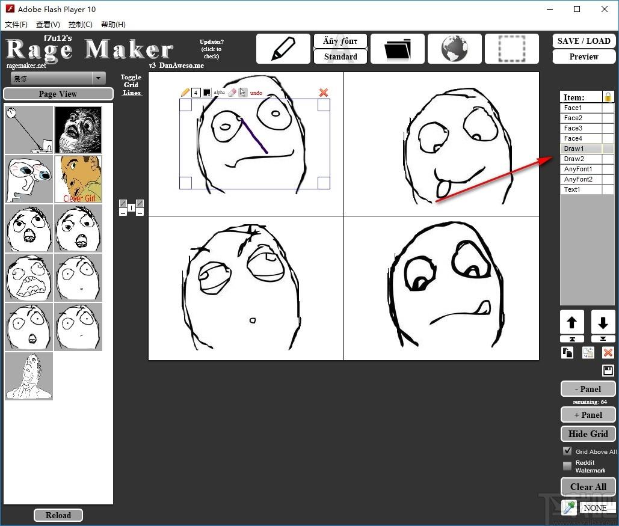The height and width of the screenshot is (526, 619).
Task: Select Face2 in the item list
Action: (x=581, y=118)
